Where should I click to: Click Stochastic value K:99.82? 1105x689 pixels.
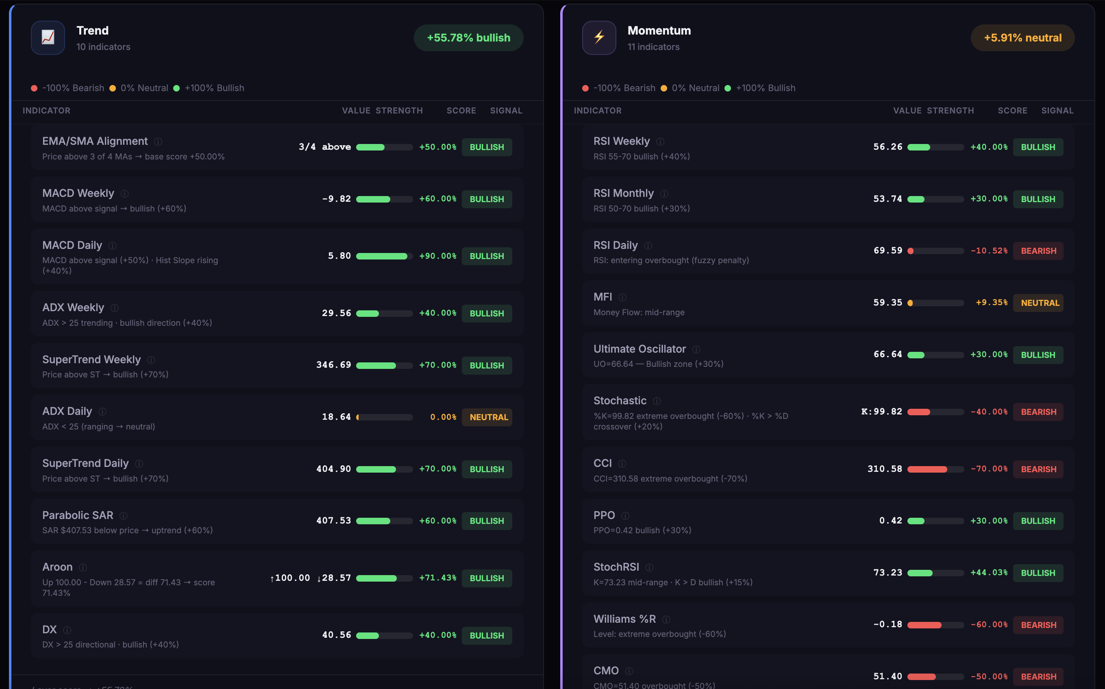point(882,412)
